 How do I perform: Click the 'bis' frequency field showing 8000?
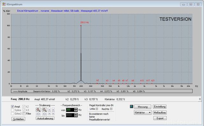[x=70, y=115]
